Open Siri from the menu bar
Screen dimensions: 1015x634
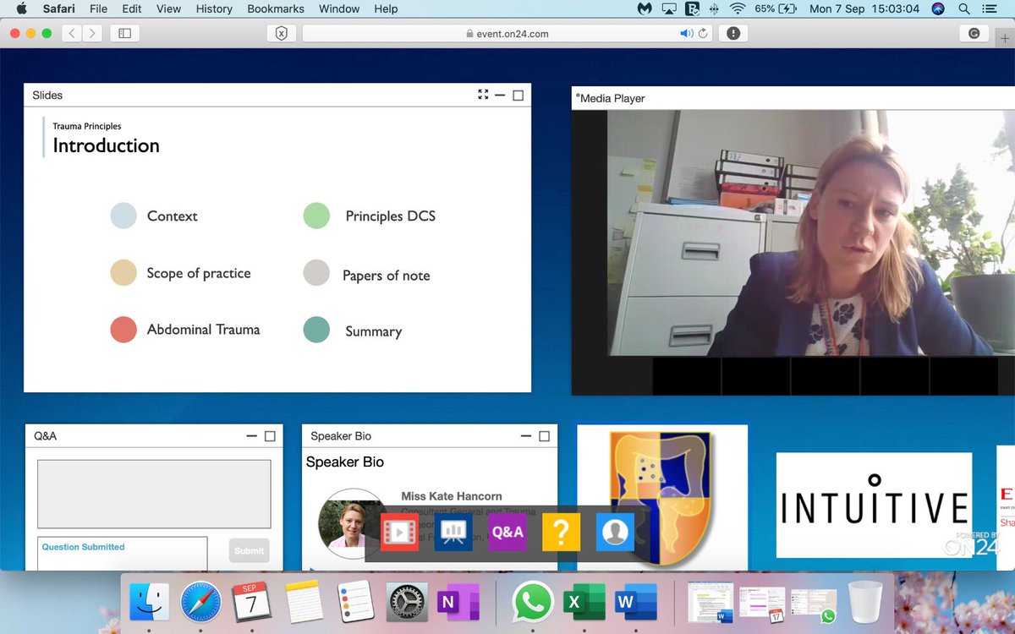[x=938, y=8]
